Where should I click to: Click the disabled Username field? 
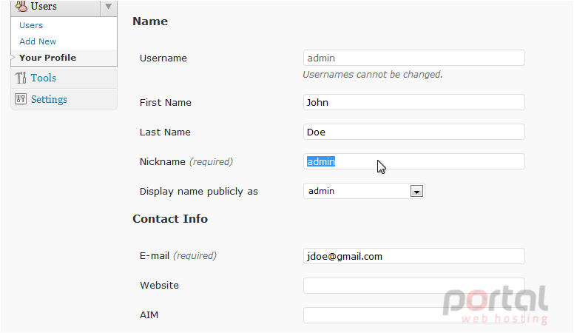pyautogui.click(x=414, y=58)
